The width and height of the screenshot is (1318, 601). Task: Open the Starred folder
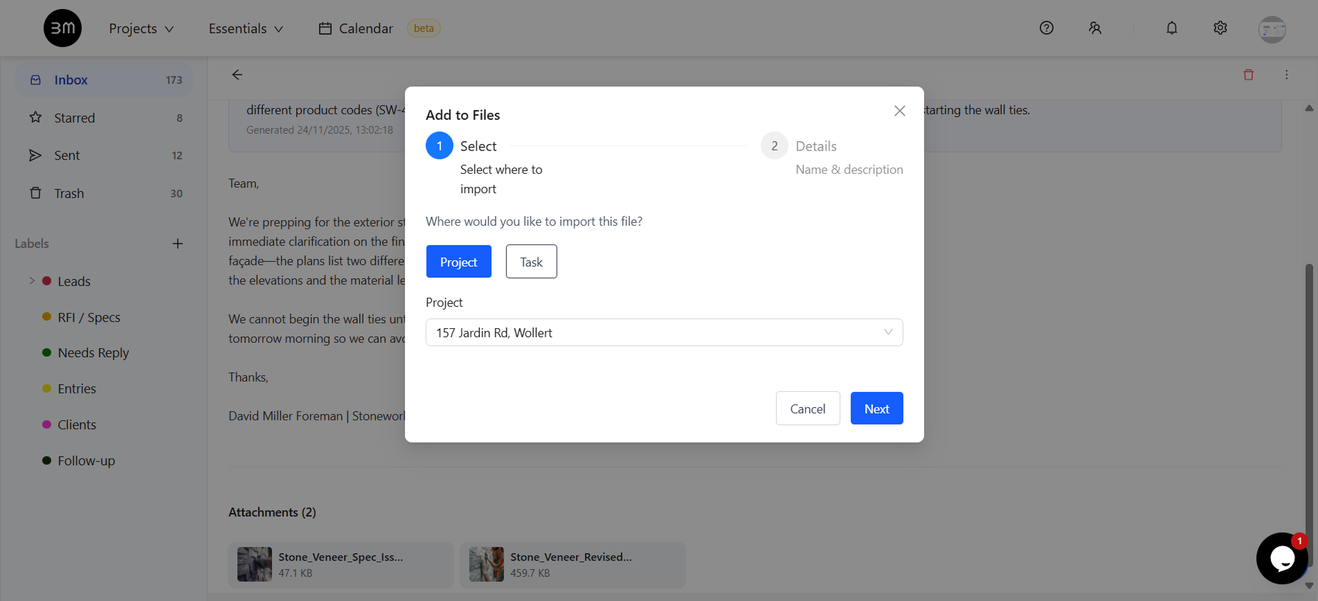click(x=104, y=118)
